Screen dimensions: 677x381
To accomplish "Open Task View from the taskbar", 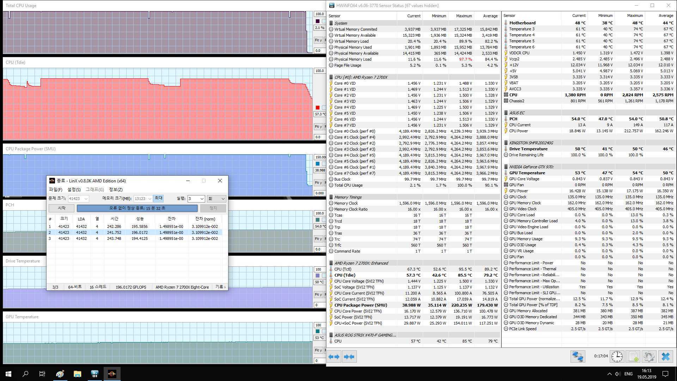I will coord(42,374).
